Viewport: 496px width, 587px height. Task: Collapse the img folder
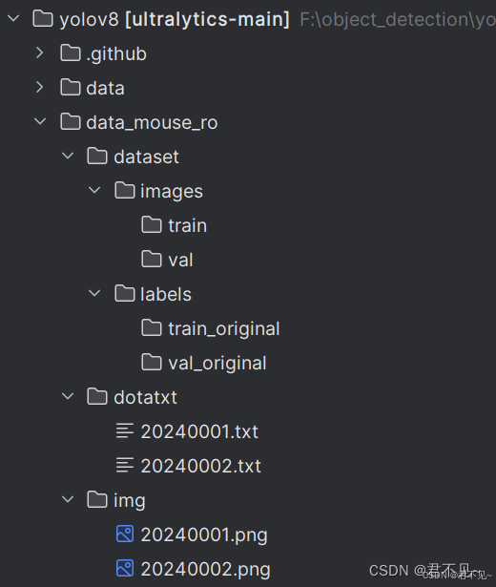pos(68,499)
